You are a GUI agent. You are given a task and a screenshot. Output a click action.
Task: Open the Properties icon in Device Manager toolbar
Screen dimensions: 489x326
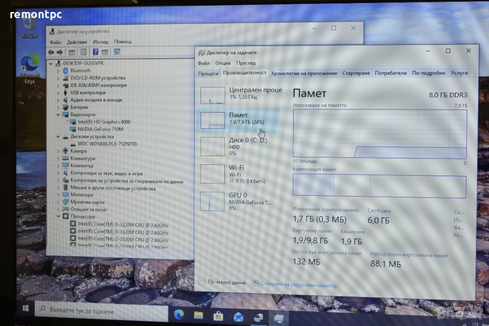point(83,52)
